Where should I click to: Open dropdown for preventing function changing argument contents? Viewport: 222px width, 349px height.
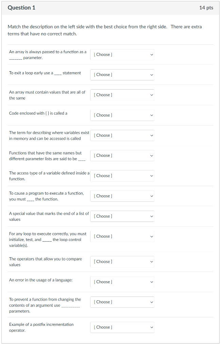(x=122, y=302)
